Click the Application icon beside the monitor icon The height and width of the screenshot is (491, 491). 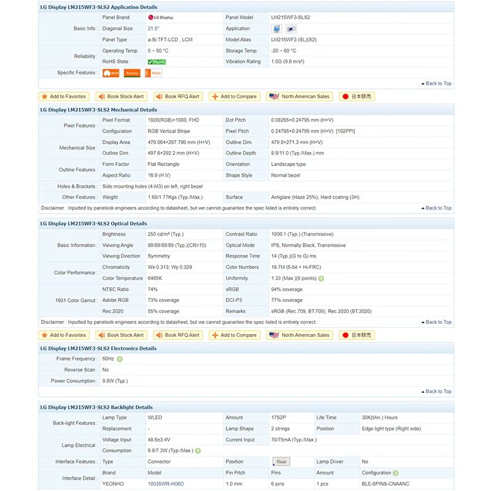291,29
